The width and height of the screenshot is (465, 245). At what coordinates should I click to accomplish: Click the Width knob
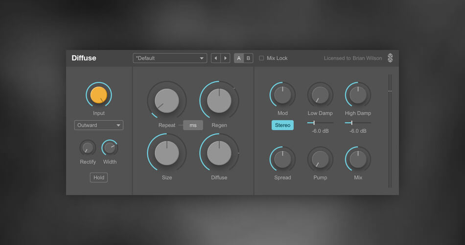[110, 147]
